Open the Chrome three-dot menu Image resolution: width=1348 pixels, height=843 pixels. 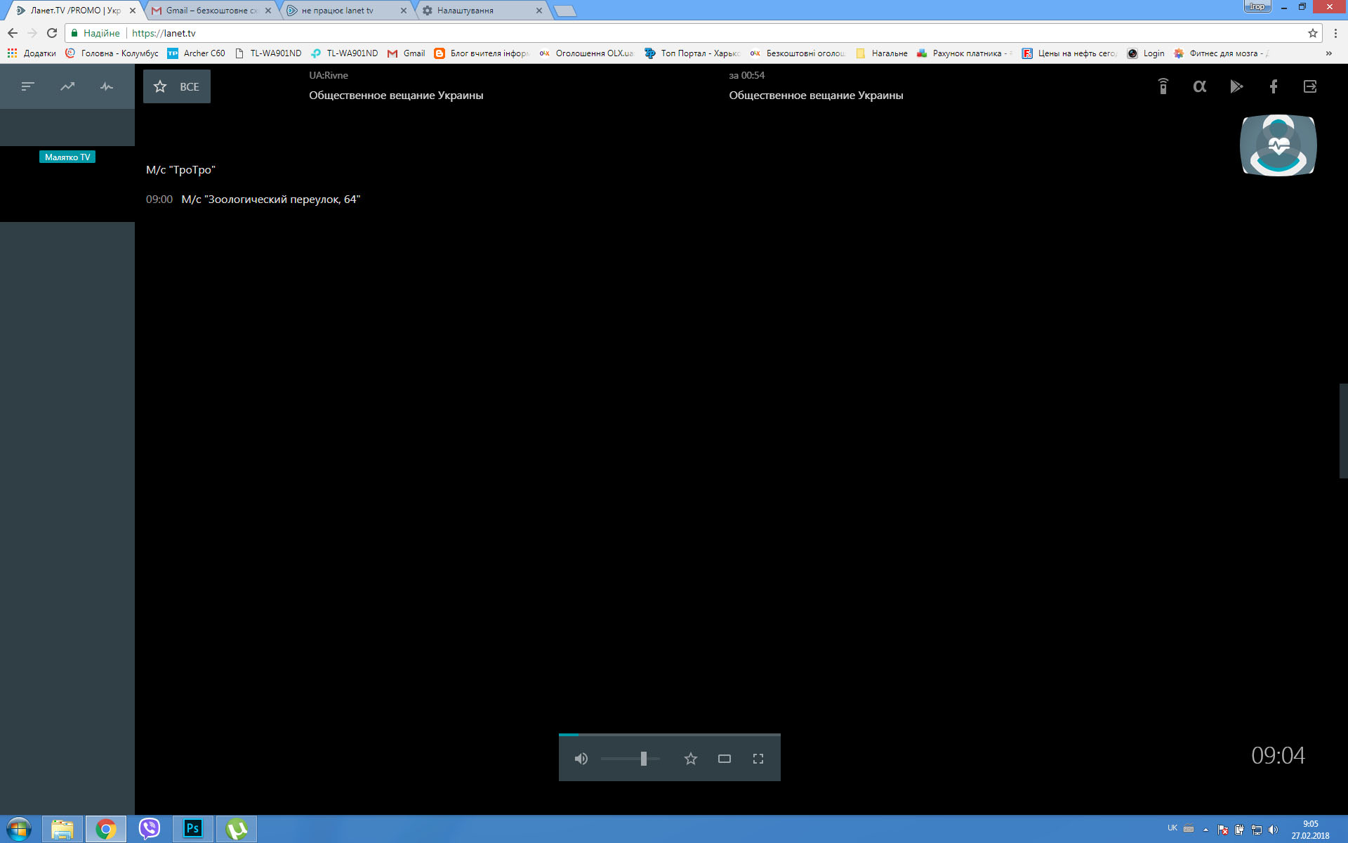click(1335, 33)
